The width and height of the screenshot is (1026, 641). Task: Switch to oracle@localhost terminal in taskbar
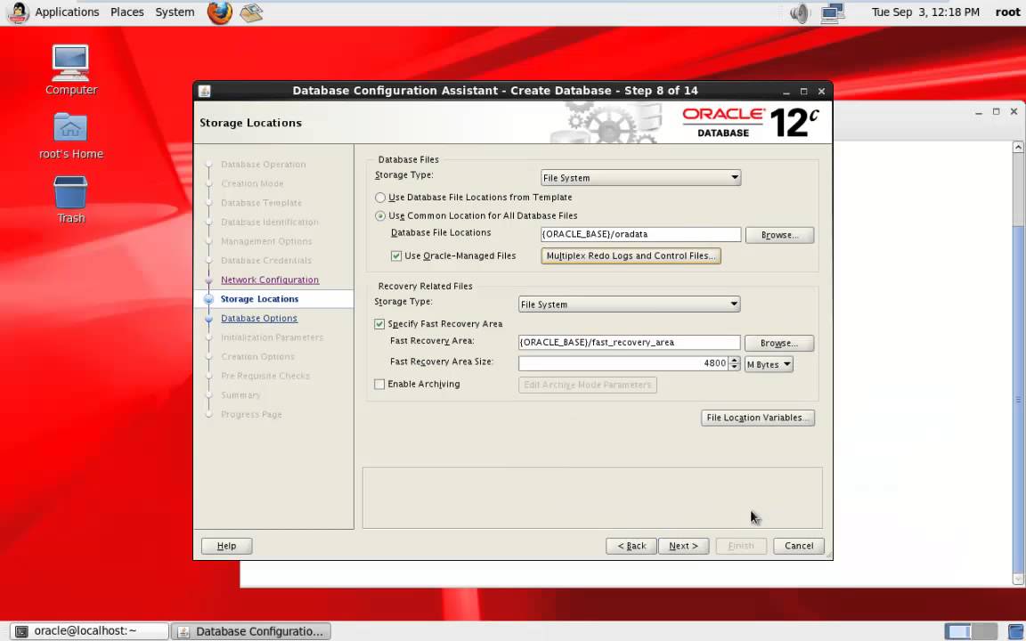coord(89,631)
